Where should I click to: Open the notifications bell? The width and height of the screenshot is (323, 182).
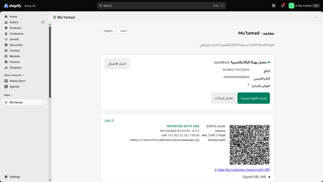pos(283,6)
